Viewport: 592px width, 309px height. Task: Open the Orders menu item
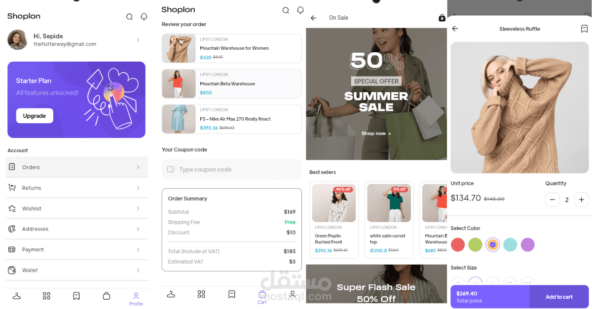tap(77, 167)
